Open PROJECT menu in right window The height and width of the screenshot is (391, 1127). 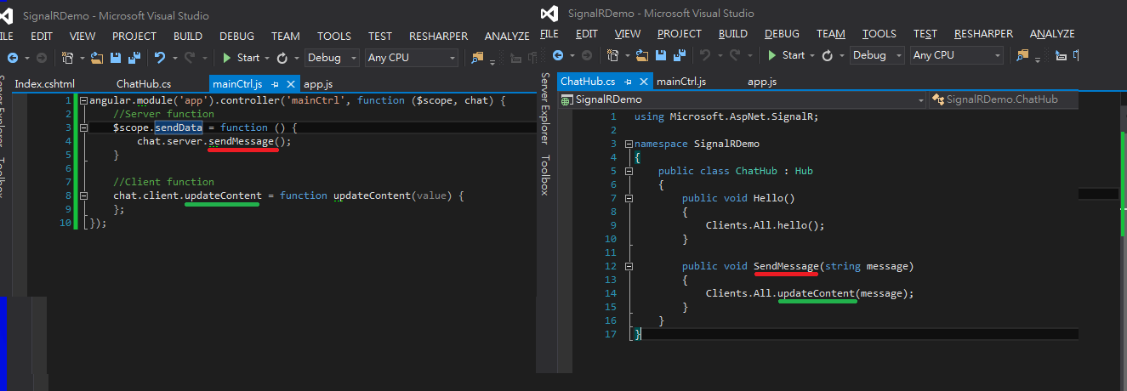tap(680, 34)
